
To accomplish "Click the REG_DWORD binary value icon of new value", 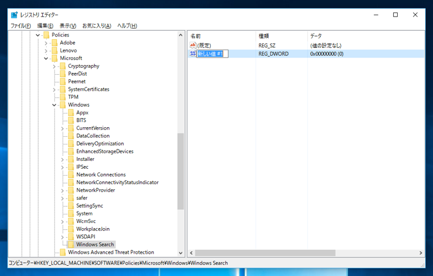I will (193, 54).
